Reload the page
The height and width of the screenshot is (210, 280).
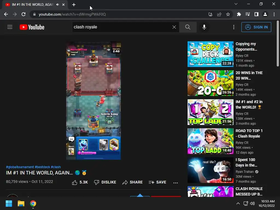pos(24,14)
